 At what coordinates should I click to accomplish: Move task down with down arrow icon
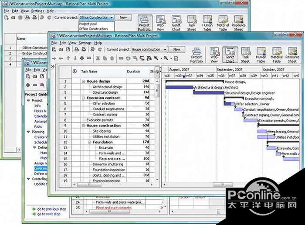coord(75,58)
